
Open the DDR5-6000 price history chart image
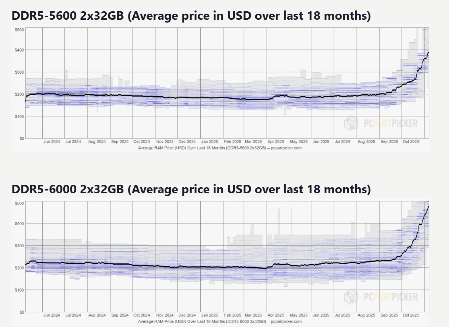tap(221, 262)
